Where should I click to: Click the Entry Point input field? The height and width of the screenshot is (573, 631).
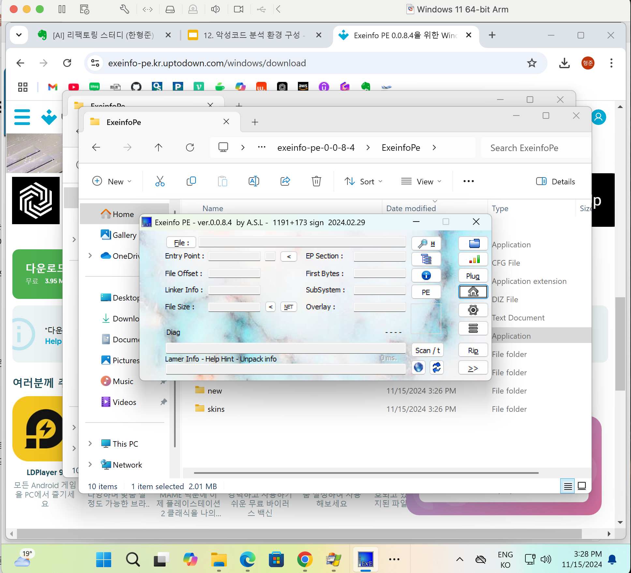[234, 256]
